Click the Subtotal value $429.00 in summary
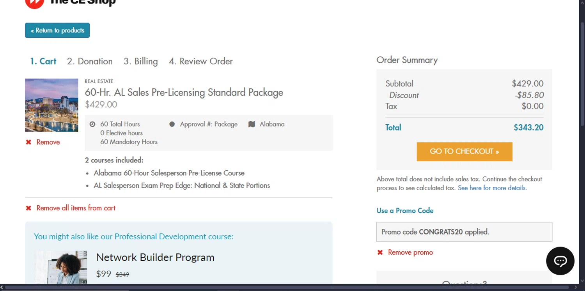 tap(528, 84)
